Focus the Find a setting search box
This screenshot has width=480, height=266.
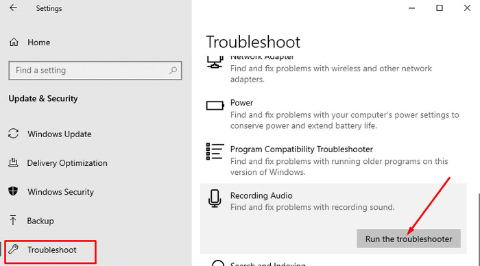point(95,71)
